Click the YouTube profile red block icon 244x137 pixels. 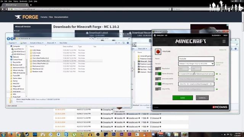tap(158, 52)
